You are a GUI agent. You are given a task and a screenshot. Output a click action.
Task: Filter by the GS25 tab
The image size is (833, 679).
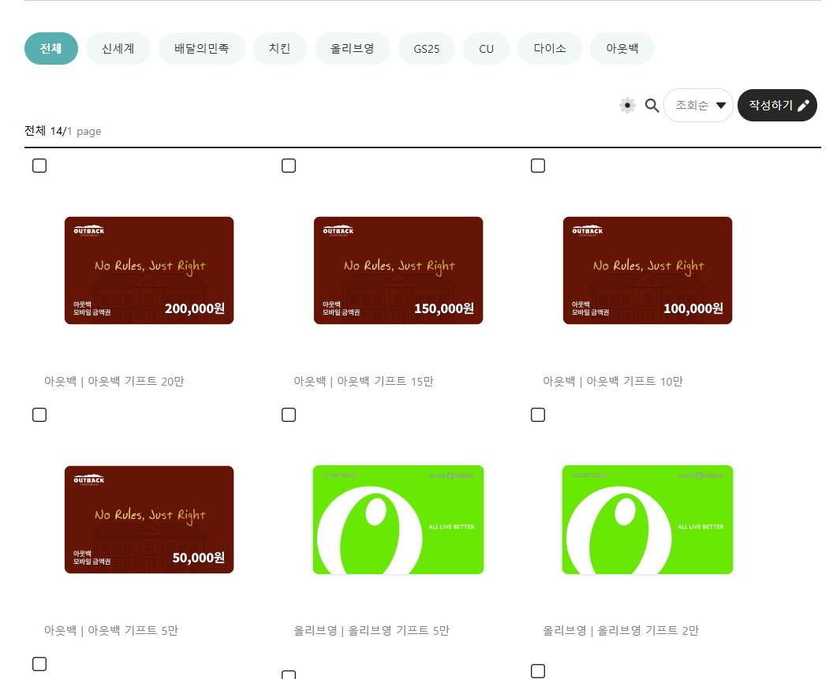[x=427, y=48]
